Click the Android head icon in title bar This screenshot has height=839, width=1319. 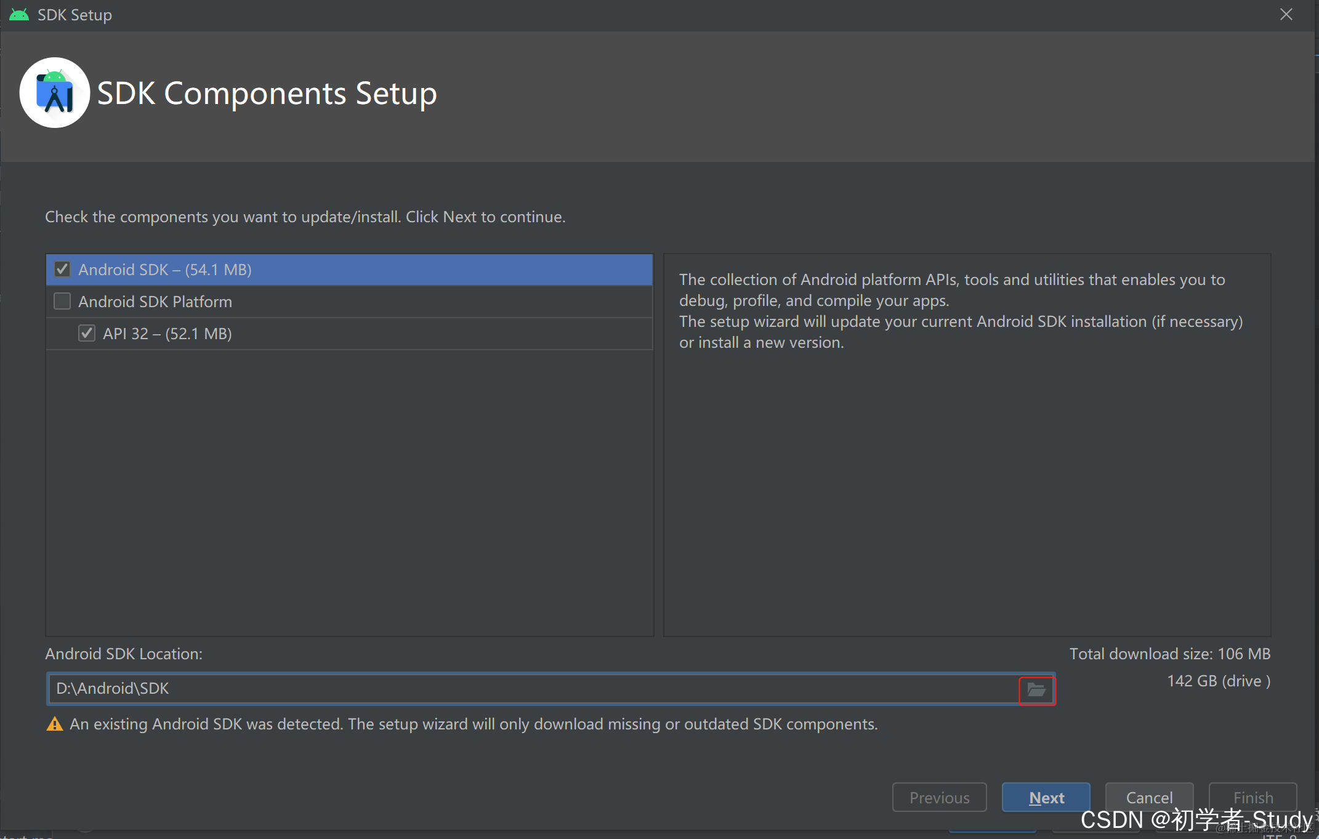point(19,14)
